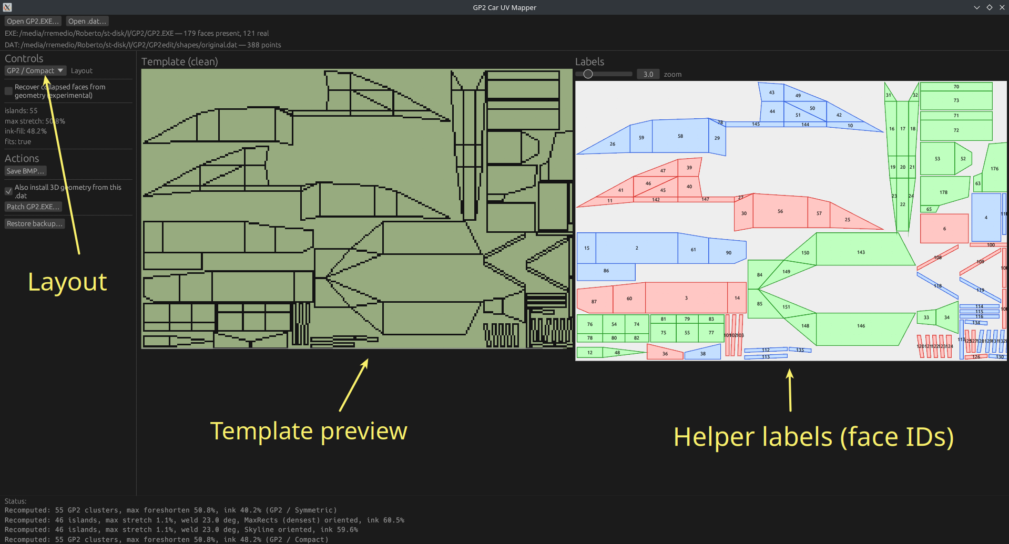The height and width of the screenshot is (544, 1009).
Task: Click the Open GP2.EXE… button
Action: (x=33, y=21)
